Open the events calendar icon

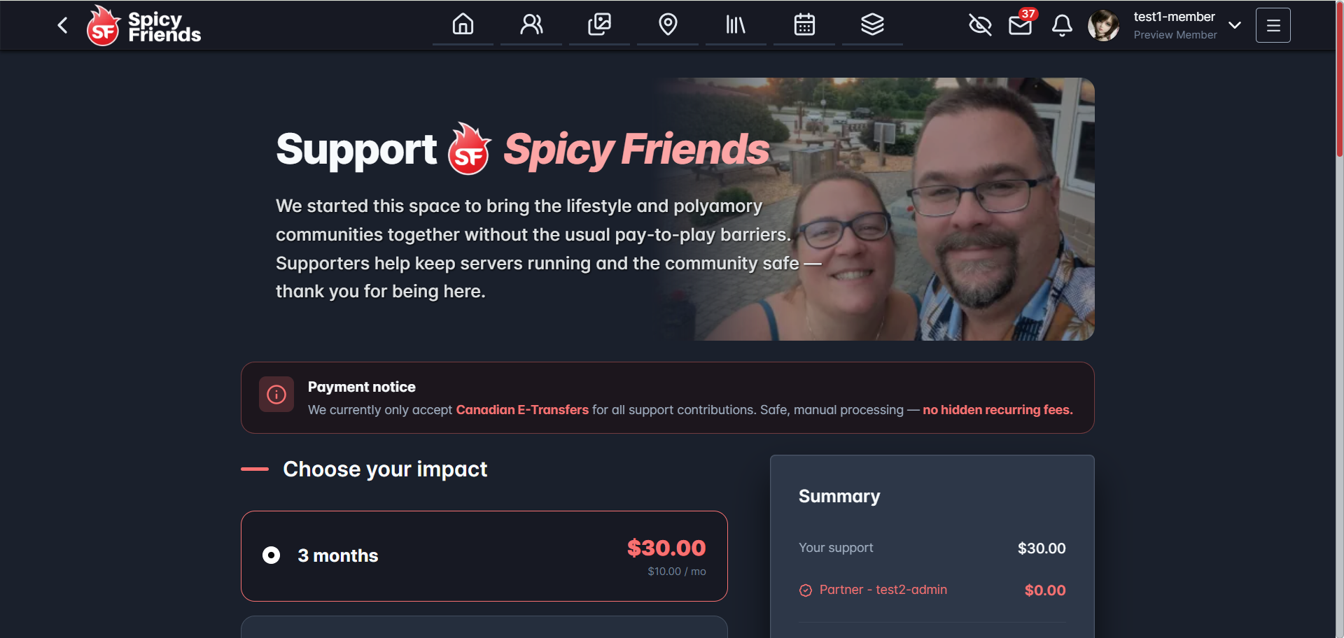pos(804,24)
